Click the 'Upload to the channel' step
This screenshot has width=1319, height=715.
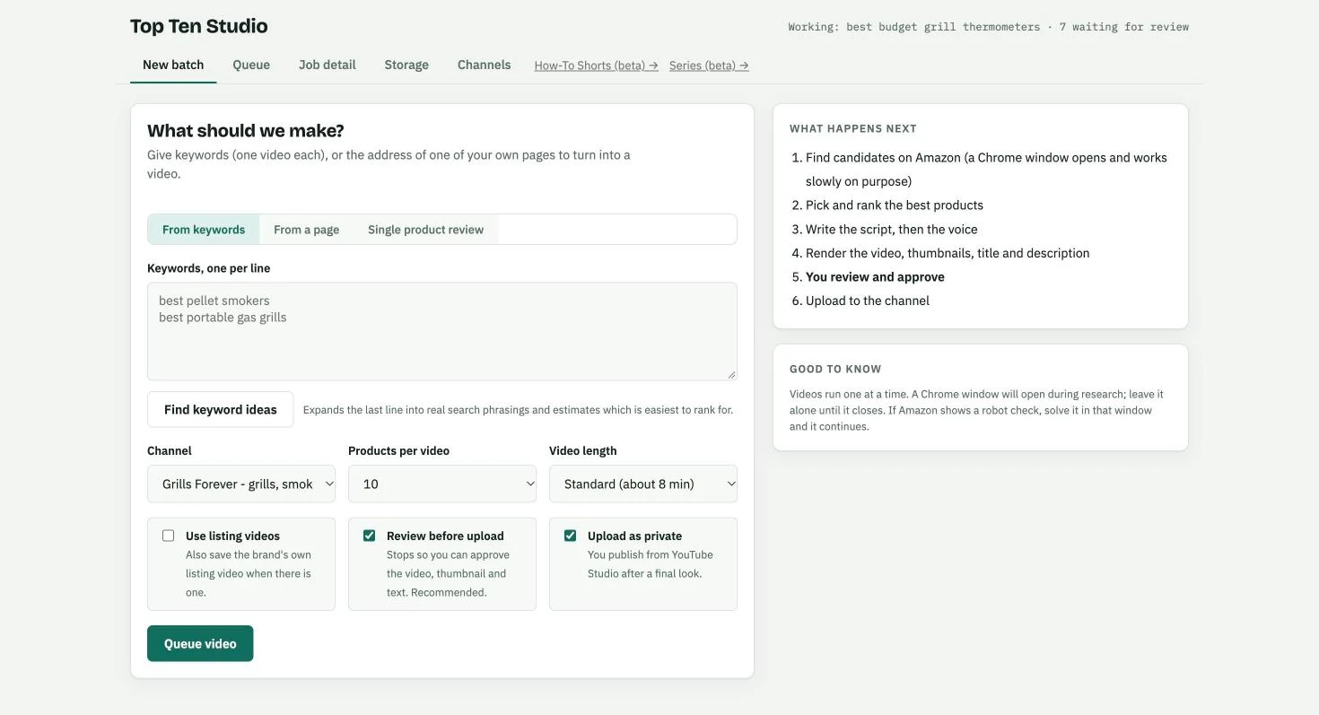click(868, 301)
